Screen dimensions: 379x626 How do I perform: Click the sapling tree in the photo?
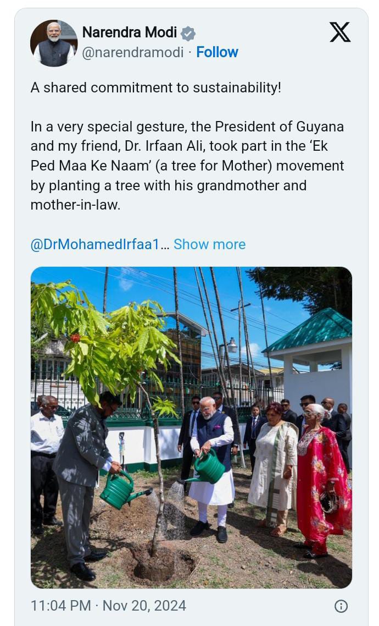point(110,336)
